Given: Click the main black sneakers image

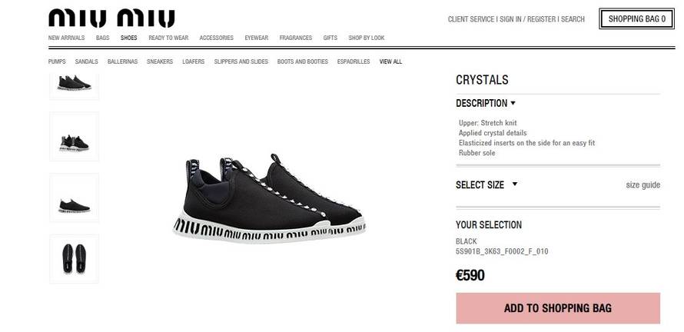Looking at the screenshot, I should point(269,198).
